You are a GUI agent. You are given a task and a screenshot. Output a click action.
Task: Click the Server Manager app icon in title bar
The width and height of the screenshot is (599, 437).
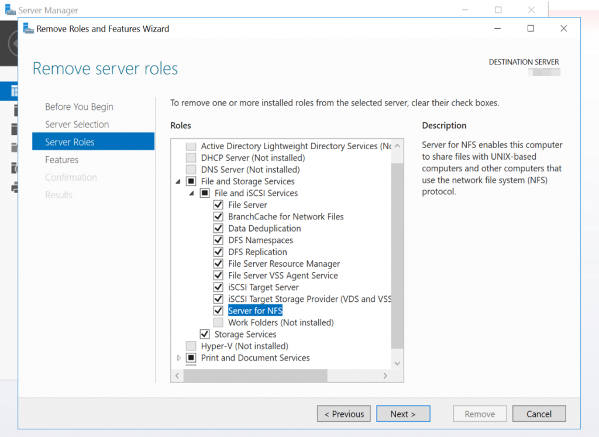[11, 9]
